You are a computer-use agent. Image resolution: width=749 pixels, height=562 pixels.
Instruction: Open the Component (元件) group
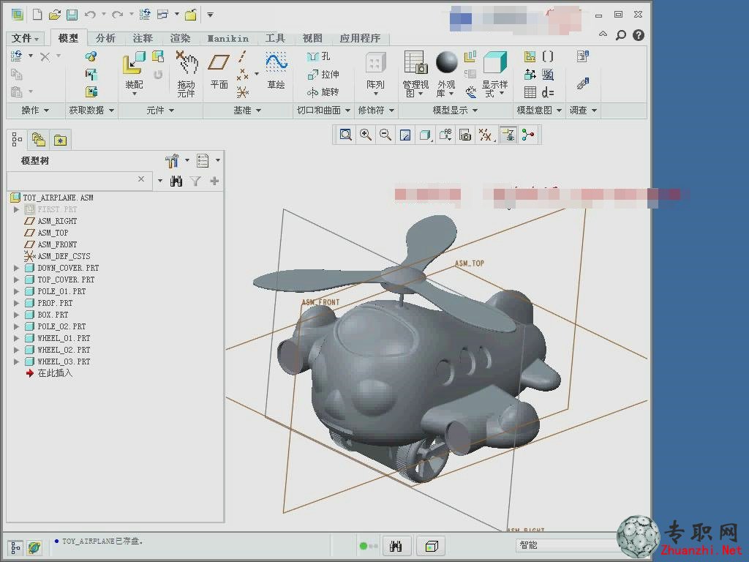point(160,110)
